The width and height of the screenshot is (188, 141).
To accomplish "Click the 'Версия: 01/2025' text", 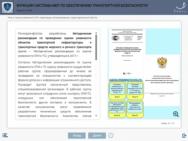I will pyautogui.click(x=24, y=11).
